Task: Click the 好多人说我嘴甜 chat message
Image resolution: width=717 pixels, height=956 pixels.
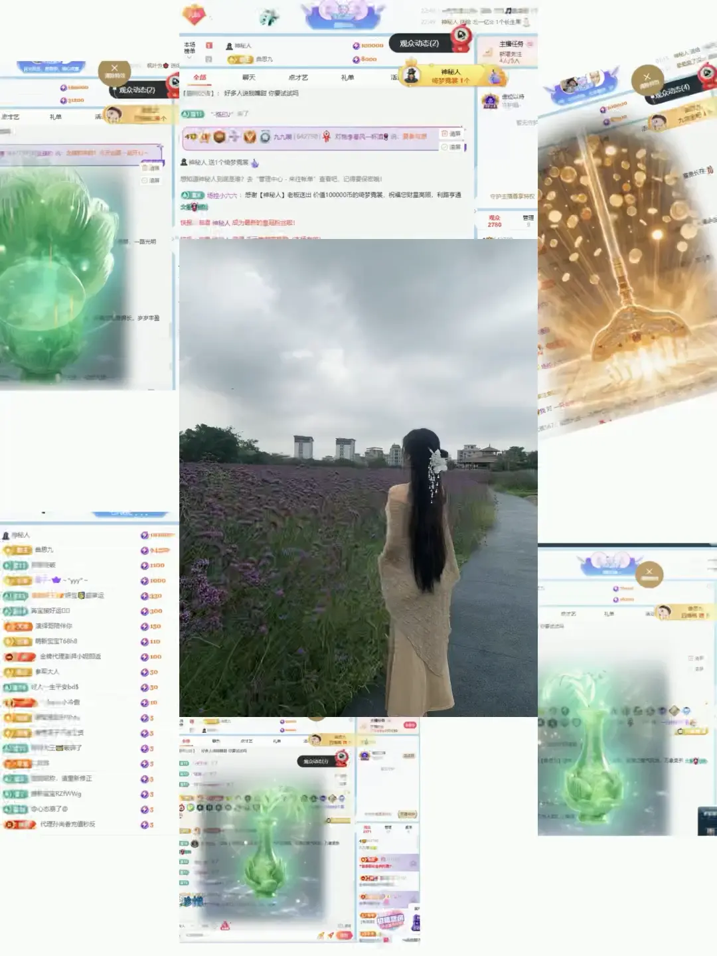Action: coord(261,94)
